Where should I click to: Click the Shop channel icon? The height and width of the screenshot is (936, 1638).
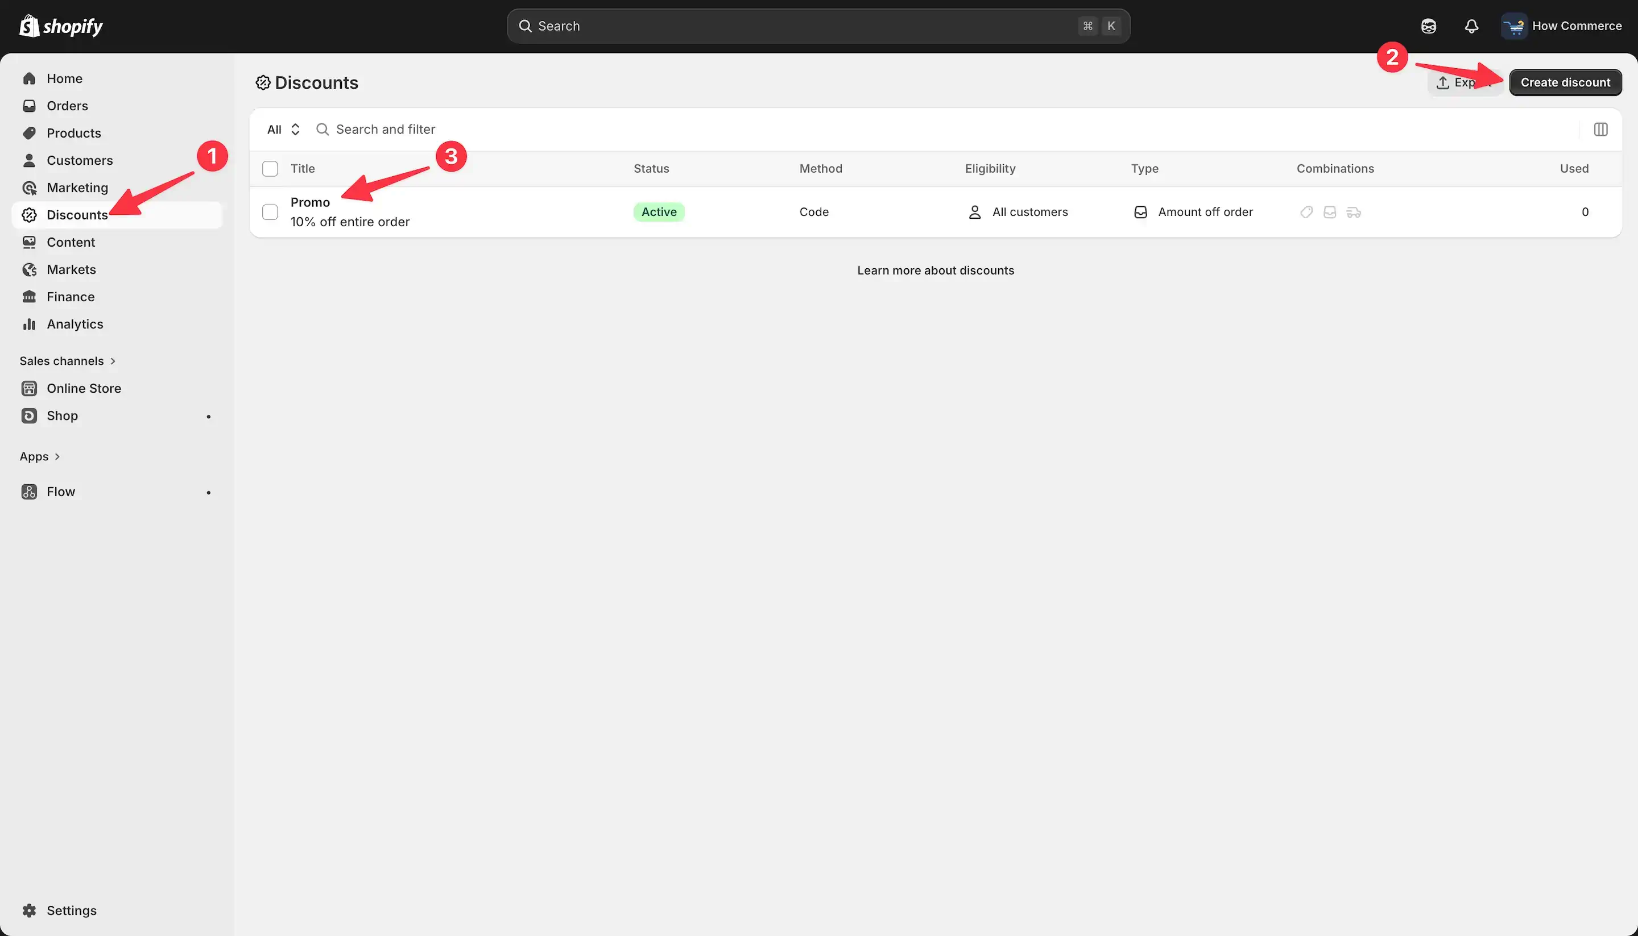point(29,416)
